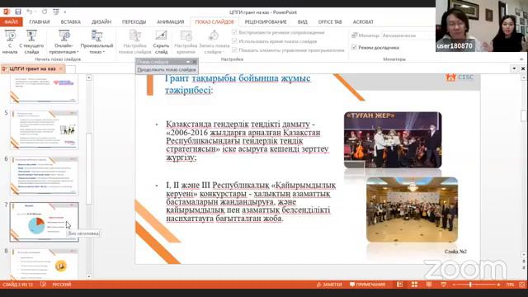Screen dimensions: 528x297
Task: Switch to OFFICE TAB ribbon tab
Action: click(x=330, y=22)
